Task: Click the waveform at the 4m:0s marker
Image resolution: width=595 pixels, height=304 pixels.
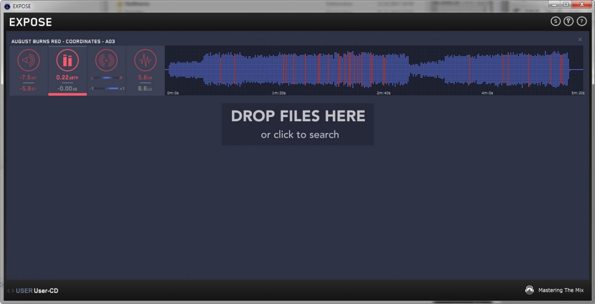Action: click(487, 70)
